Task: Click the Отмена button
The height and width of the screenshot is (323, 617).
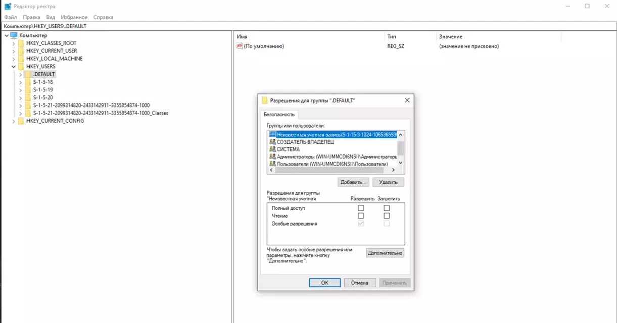Action: [360, 283]
